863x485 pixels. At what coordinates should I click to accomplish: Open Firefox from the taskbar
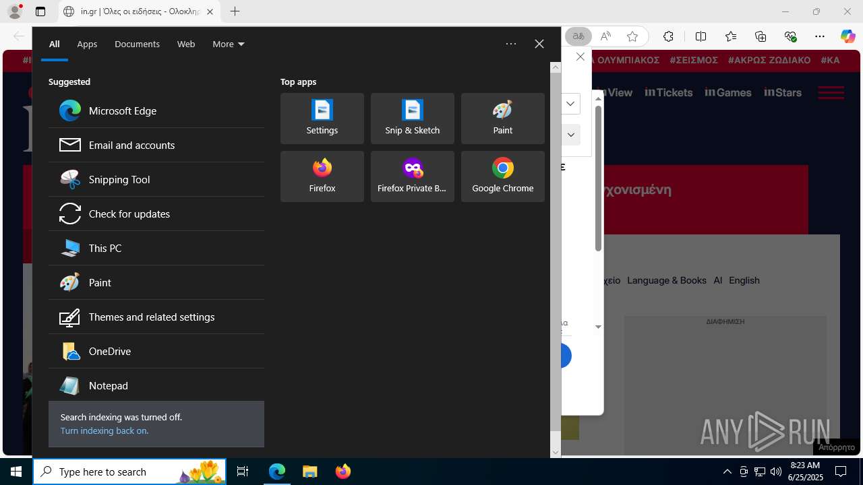tap(343, 472)
